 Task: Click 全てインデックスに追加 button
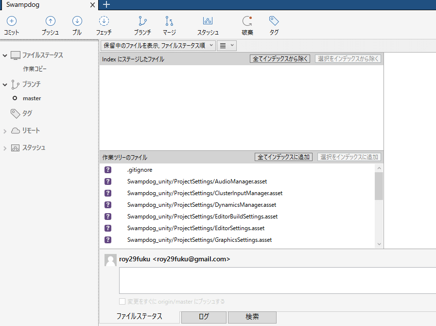coord(284,157)
